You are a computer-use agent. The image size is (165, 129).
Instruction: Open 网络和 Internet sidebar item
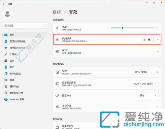(x=25, y=48)
